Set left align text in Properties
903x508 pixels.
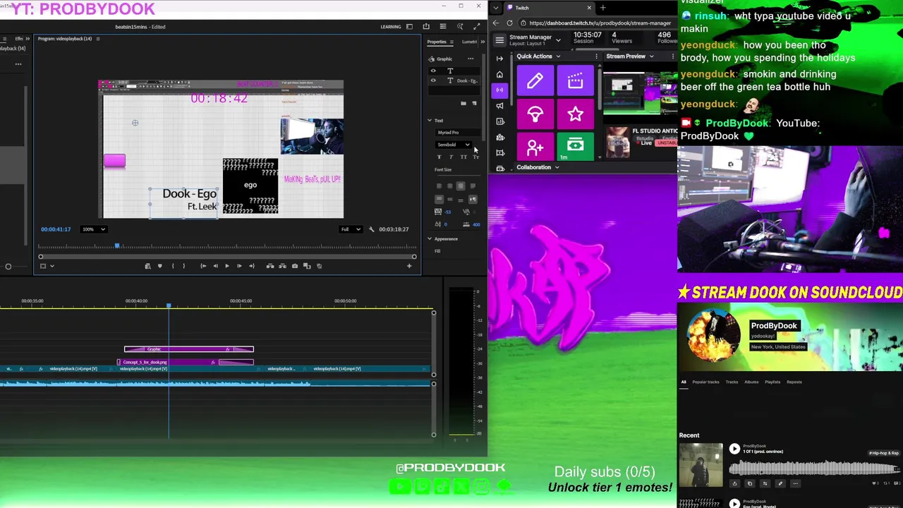pyautogui.click(x=439, y=186)
